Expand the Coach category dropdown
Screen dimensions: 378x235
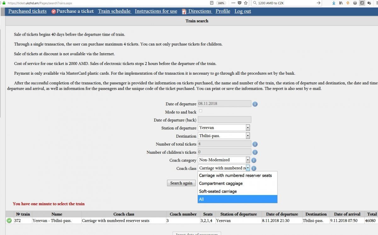point(248,160)
